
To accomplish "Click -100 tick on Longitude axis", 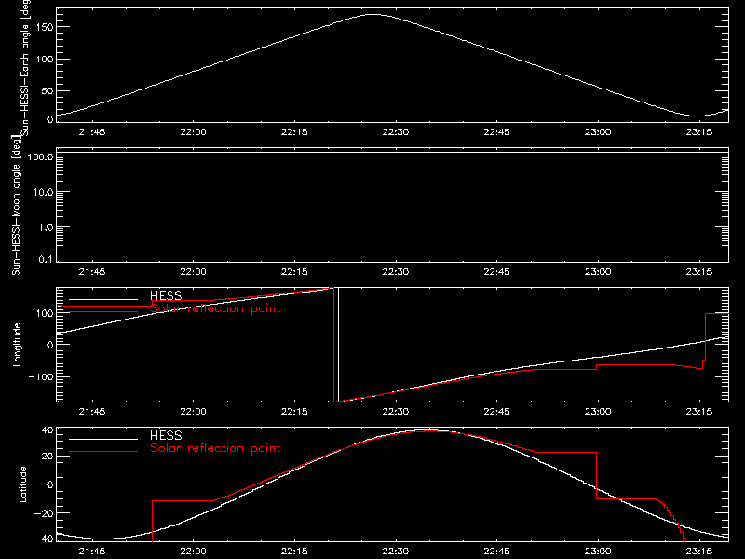I will point(42,376).
